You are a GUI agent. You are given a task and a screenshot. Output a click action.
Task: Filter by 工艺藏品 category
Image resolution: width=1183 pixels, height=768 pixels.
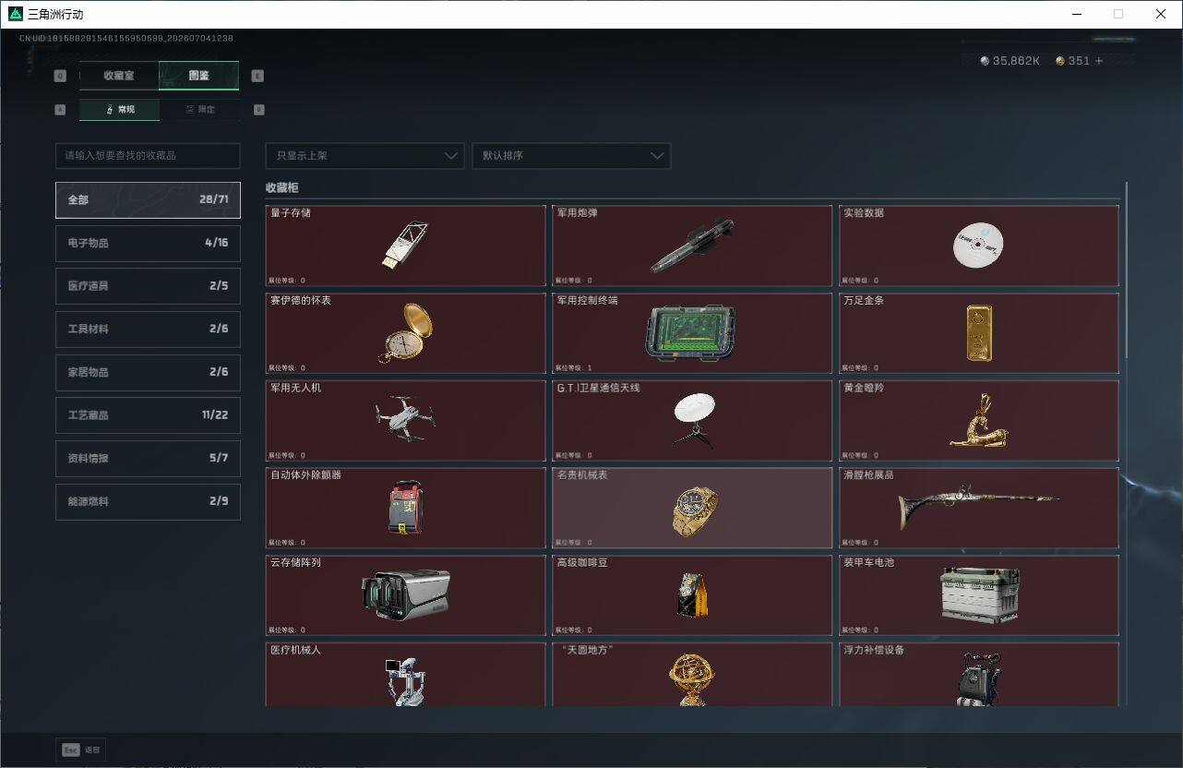click(148, 414)
